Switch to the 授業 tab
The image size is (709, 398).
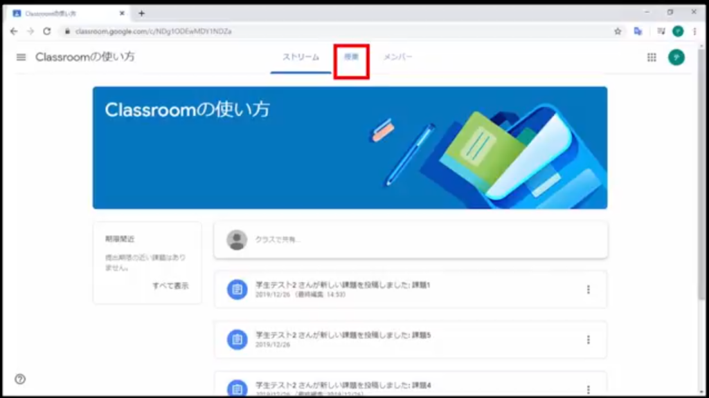click(351, 57)
